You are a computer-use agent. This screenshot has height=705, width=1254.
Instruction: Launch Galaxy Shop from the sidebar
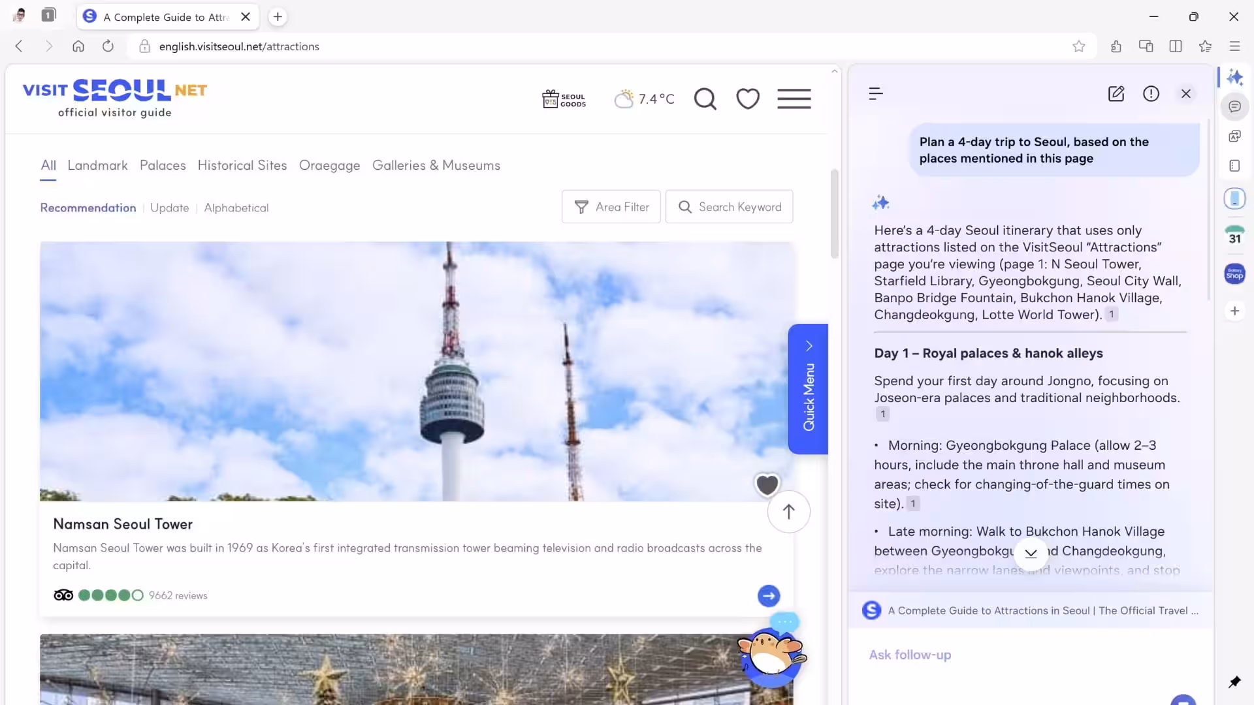tap(1235, 274)
